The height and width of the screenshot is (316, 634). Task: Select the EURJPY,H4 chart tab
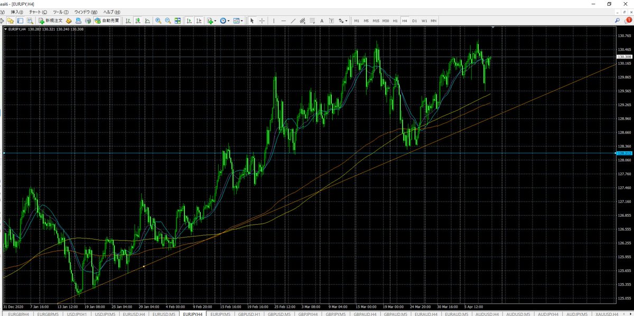tap(194, 313)
